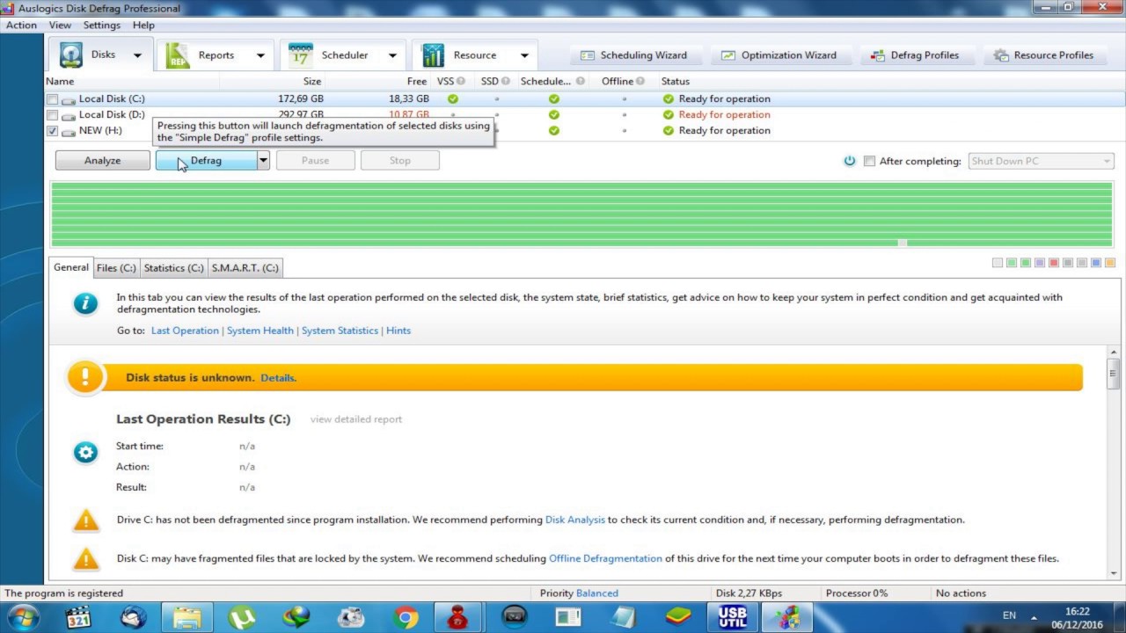Click the Defrag button
Viewport: 1126px width, 633px height.
click(206, 160)
